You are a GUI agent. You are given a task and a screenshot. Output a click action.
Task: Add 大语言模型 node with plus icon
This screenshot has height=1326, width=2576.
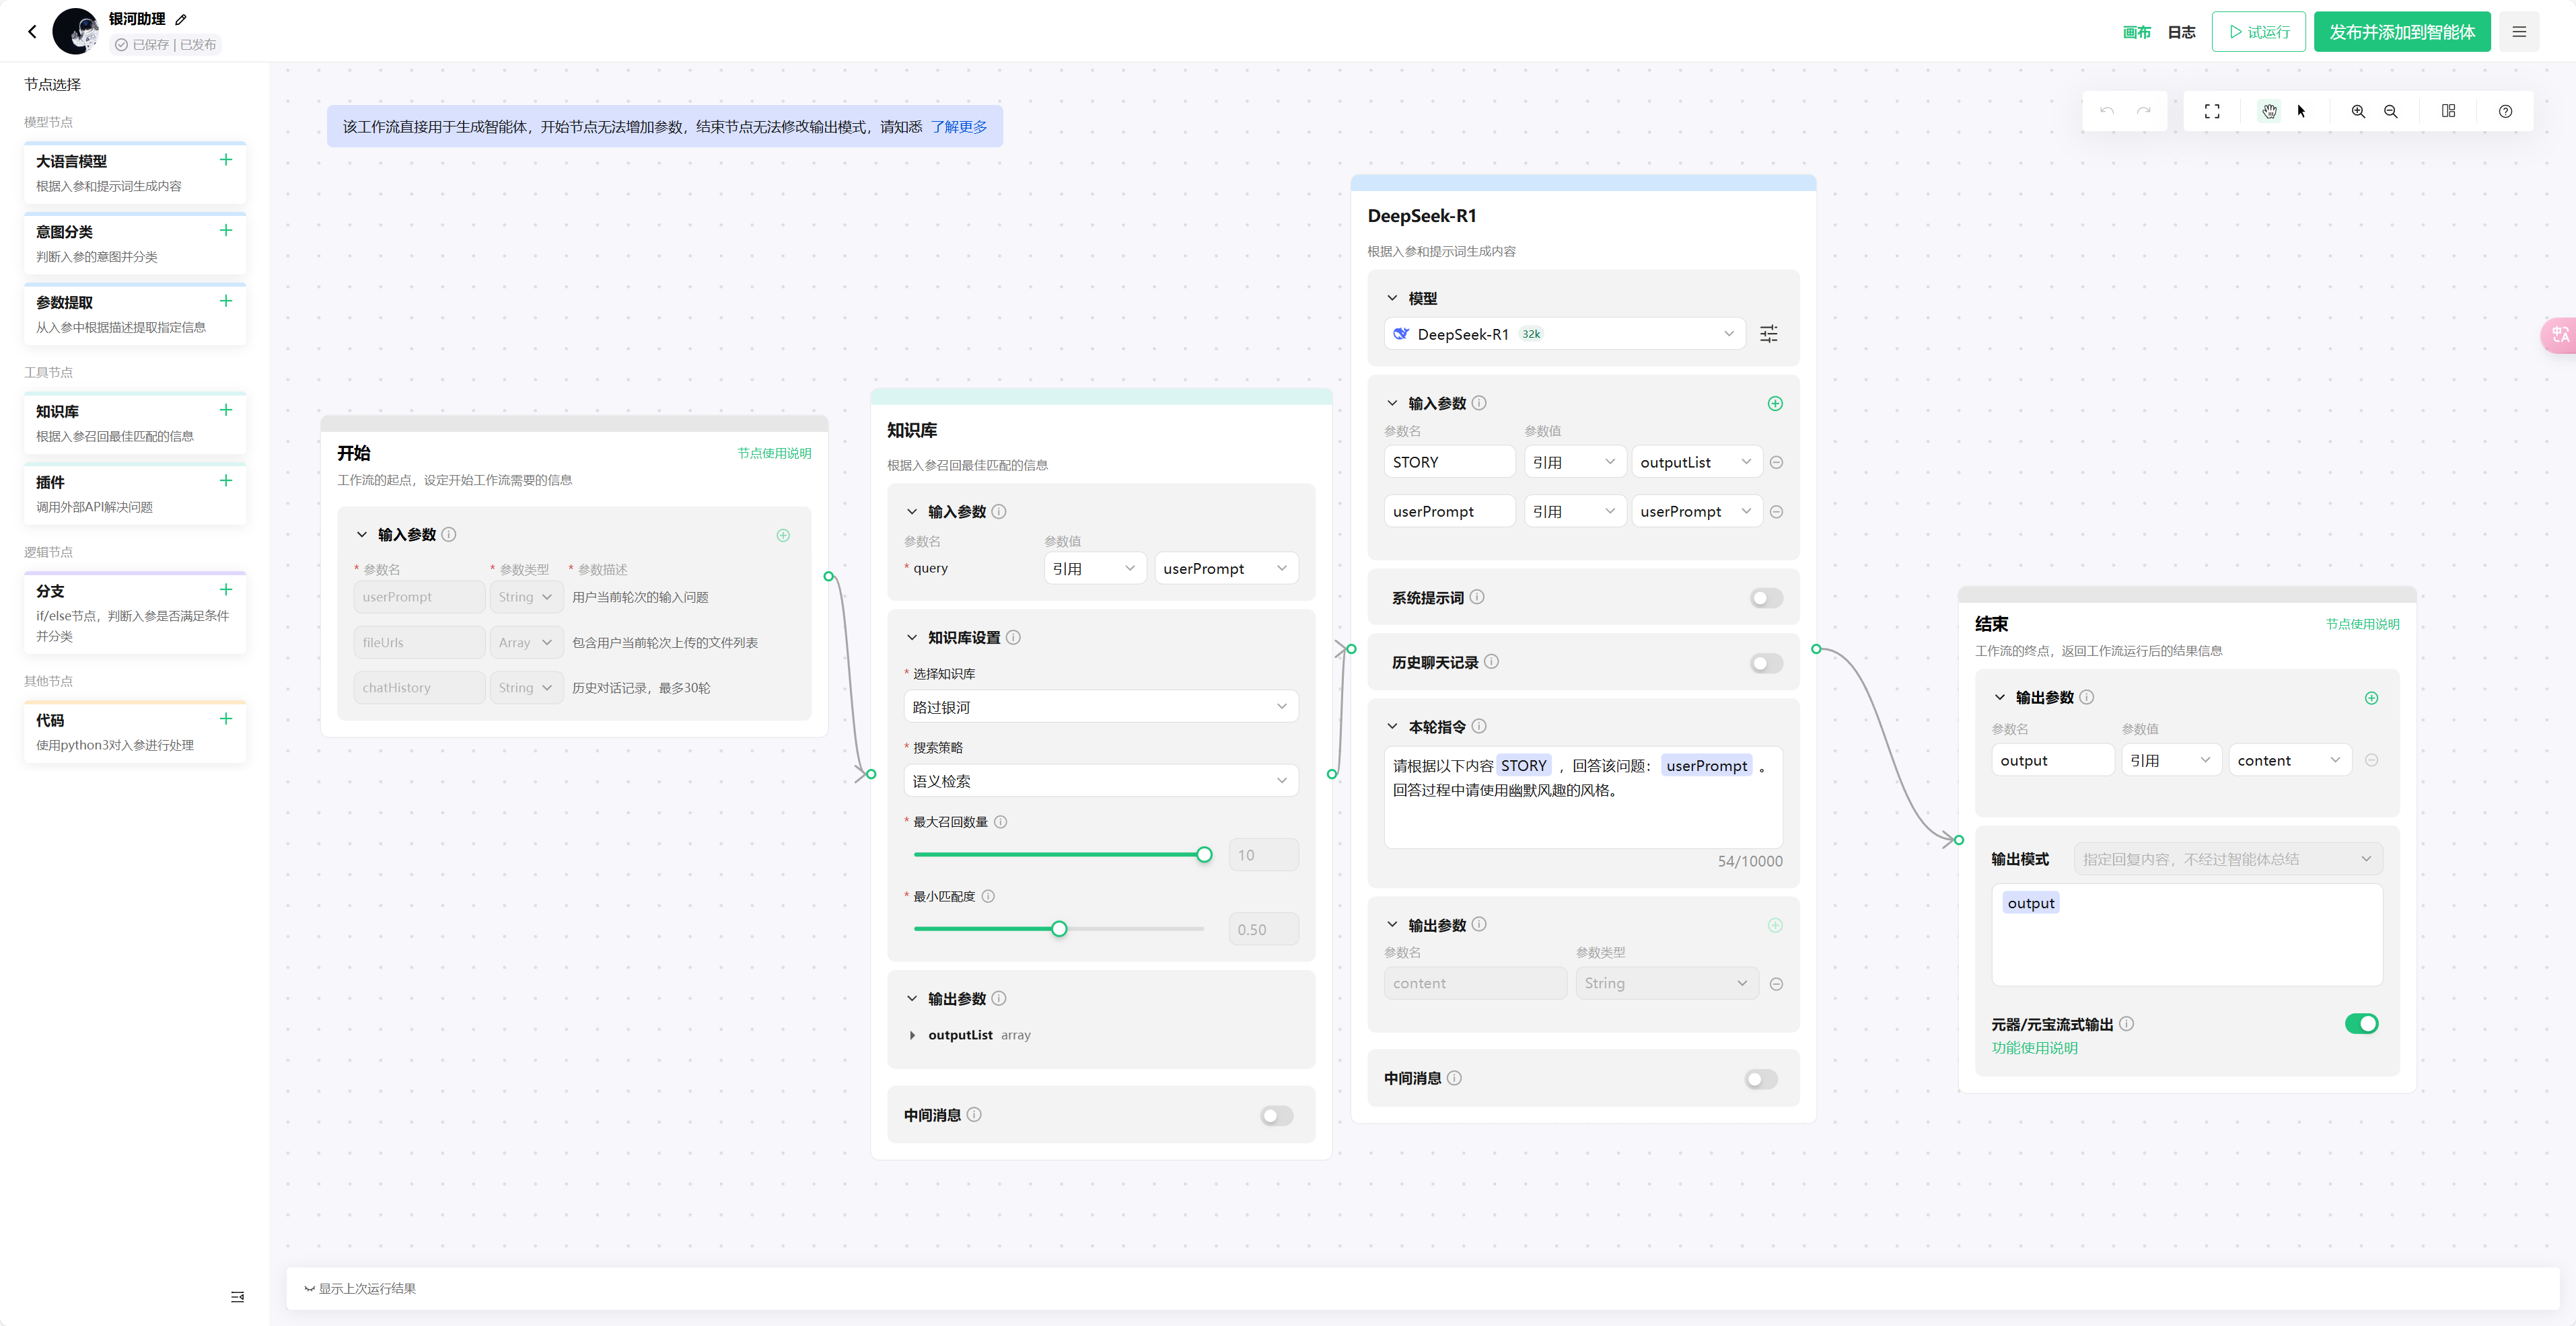pos(226,160)
